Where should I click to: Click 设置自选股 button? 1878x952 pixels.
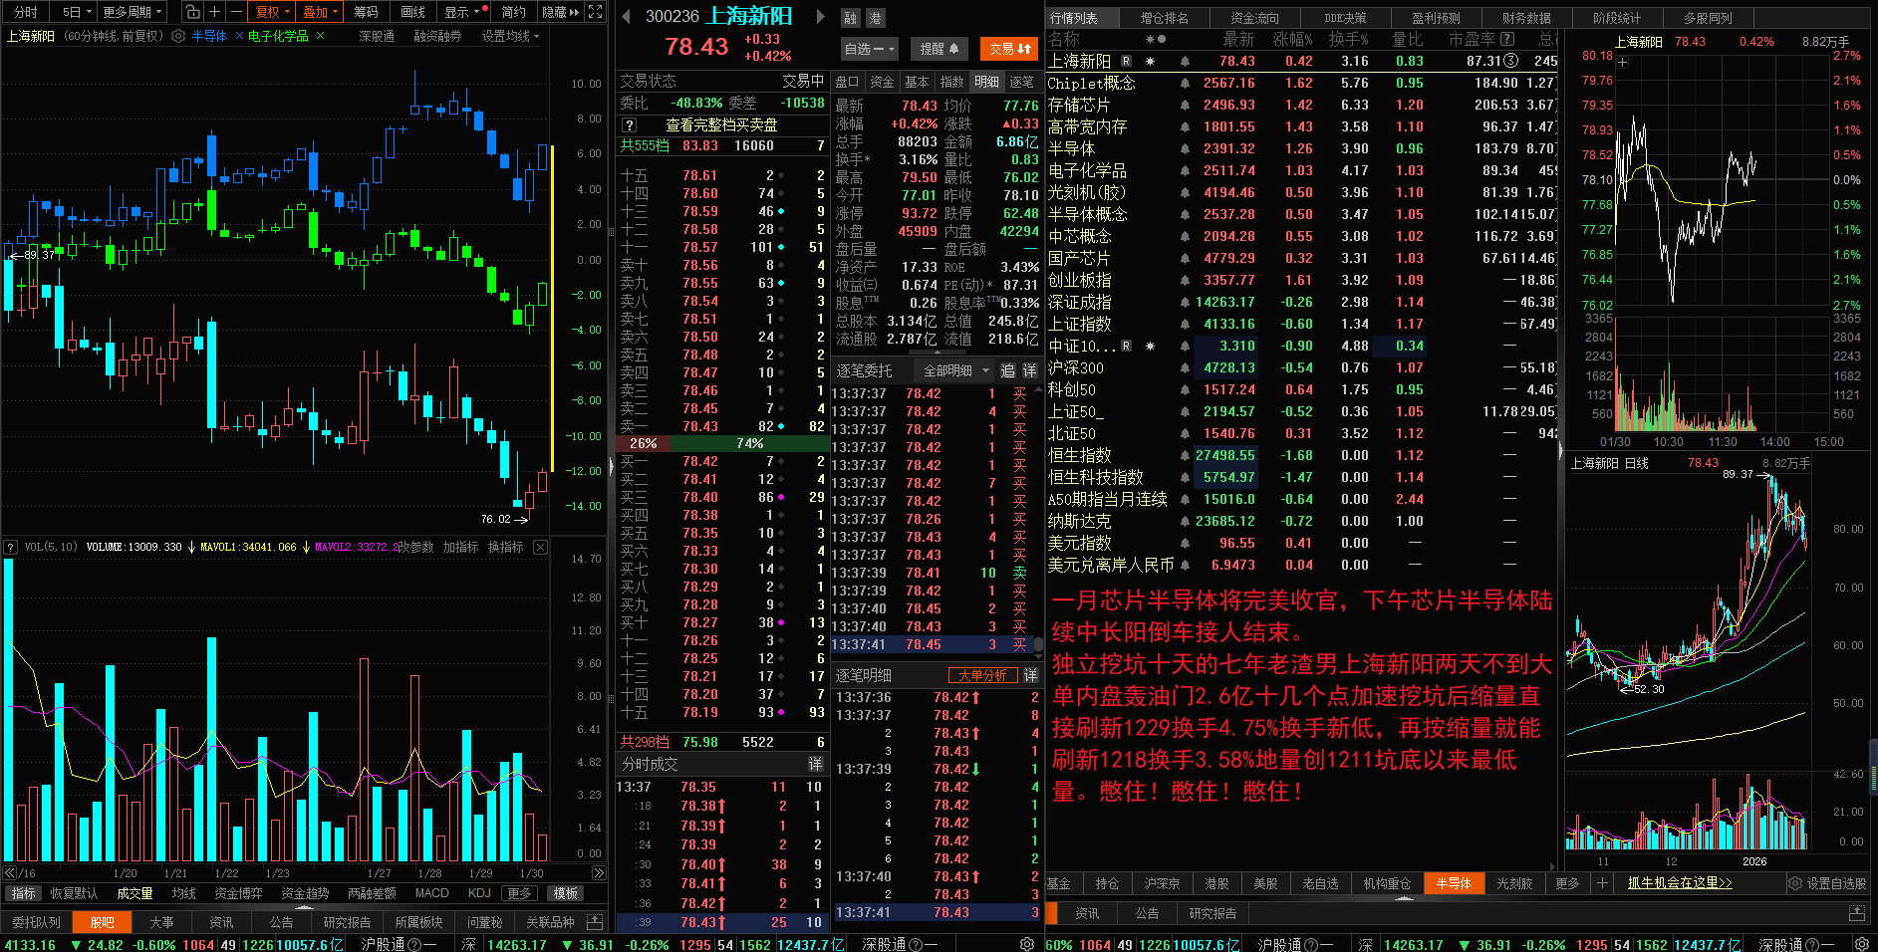(1827, 883)
